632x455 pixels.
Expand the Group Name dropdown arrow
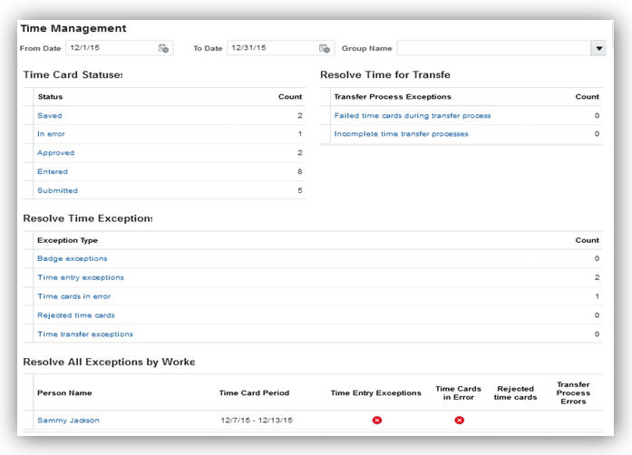pyautogui.click(x=599, y=48)
